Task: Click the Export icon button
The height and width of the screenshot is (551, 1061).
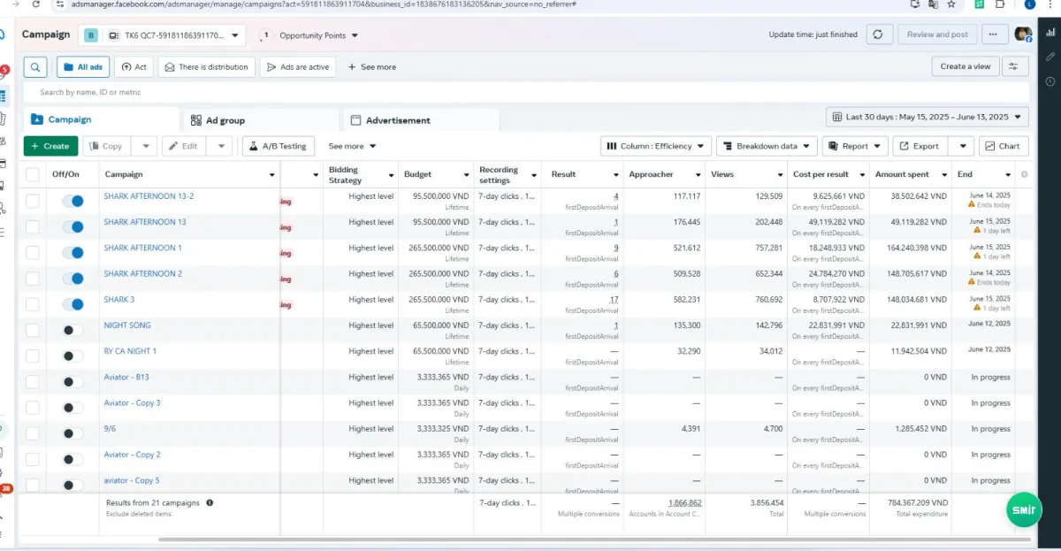Action: pyautogui.click(x=920, y=146)
